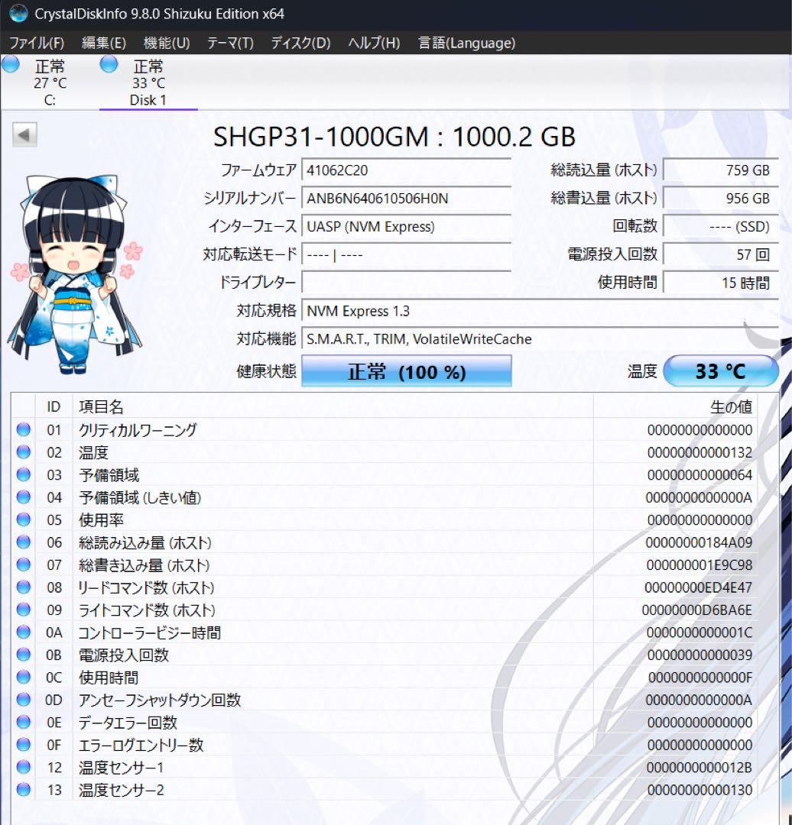
Task: Click the 33 °C temperature button
Action: 721,371
